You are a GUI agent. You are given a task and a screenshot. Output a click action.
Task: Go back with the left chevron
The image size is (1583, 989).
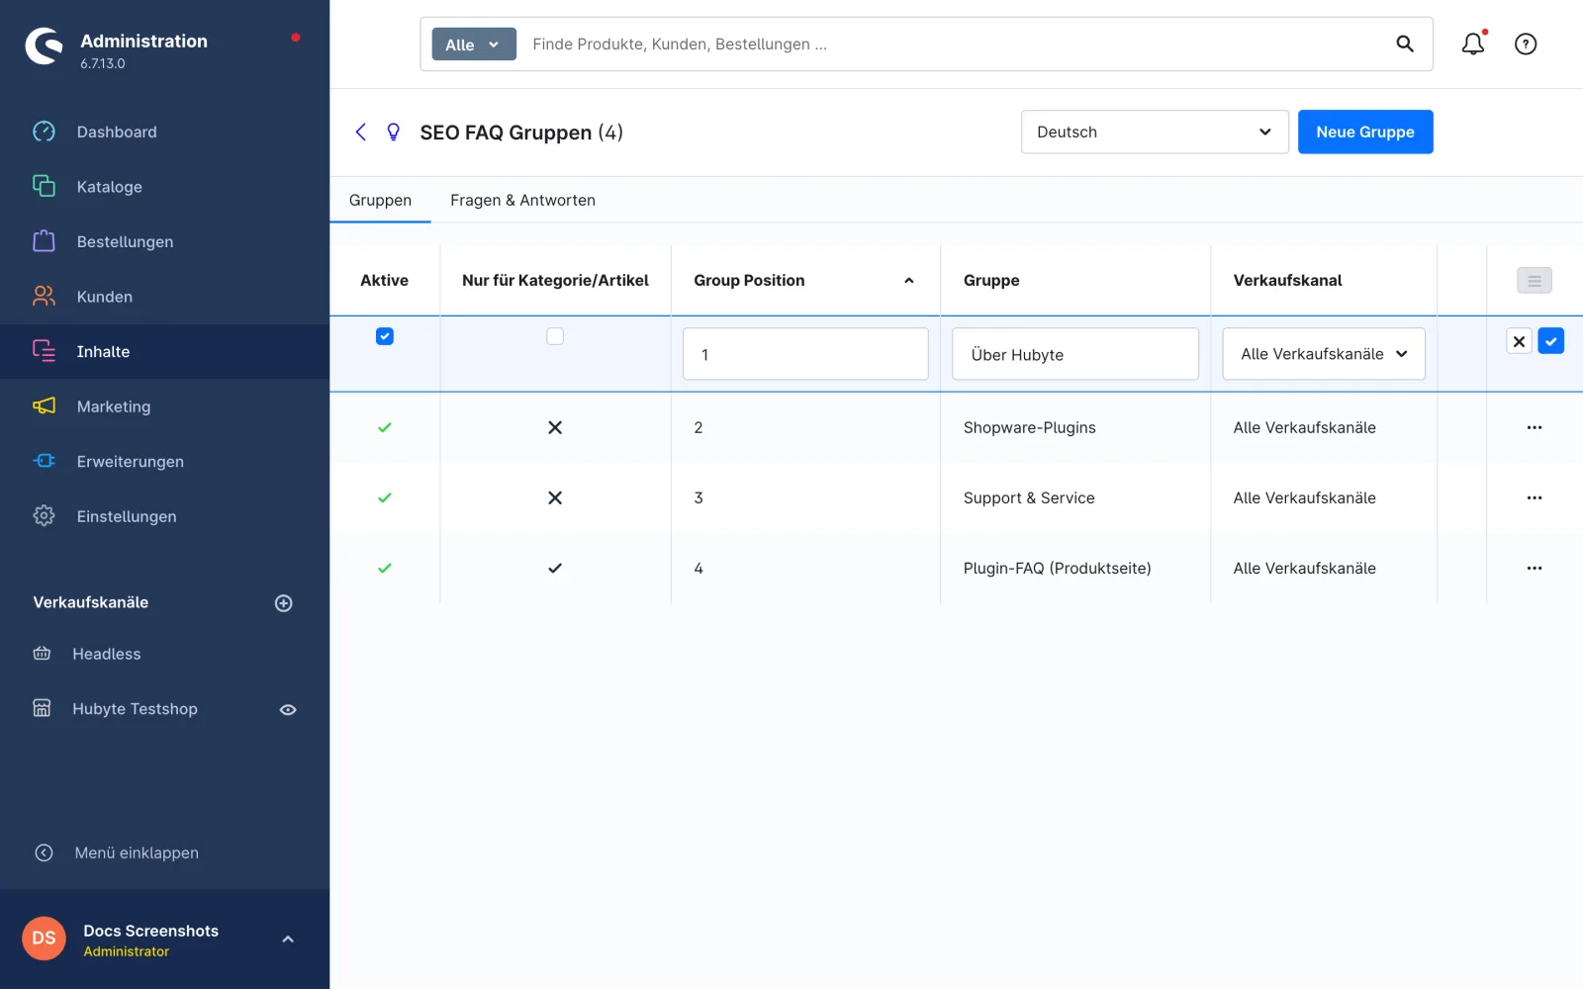(x=361, y=132)
